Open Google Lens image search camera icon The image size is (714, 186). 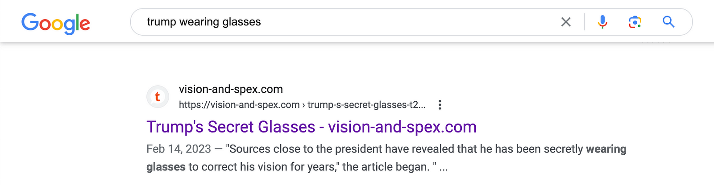pyautogui.click(x=635, y=22)
